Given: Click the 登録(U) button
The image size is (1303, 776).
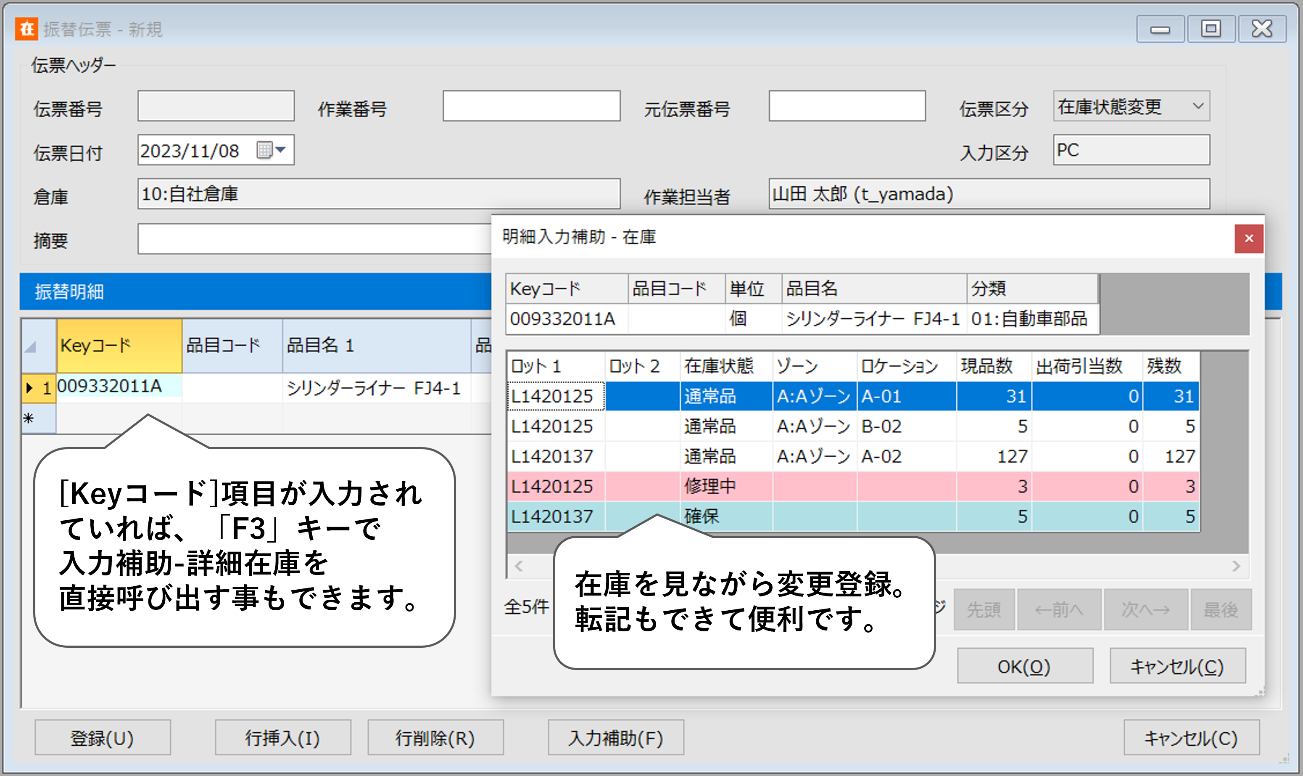Looking at the screenshot, I should [x=103, y=737].
